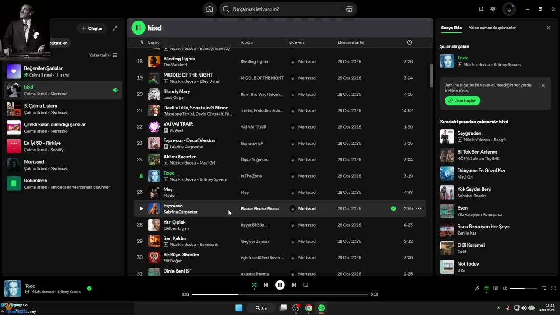Show hidden system tray icons

(x=498, y=308)
